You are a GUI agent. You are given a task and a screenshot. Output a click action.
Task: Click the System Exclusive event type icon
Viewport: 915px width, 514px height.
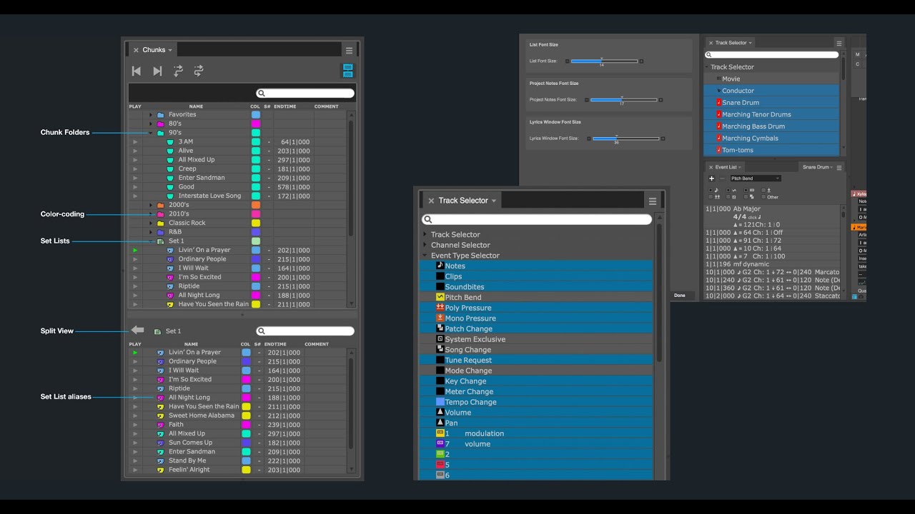coord(440,339)
